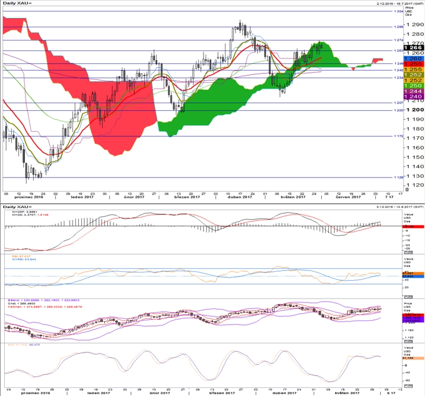Select the purple 1 240 price tag
This screenshot has width=425, height=396.
pos(414,96)
